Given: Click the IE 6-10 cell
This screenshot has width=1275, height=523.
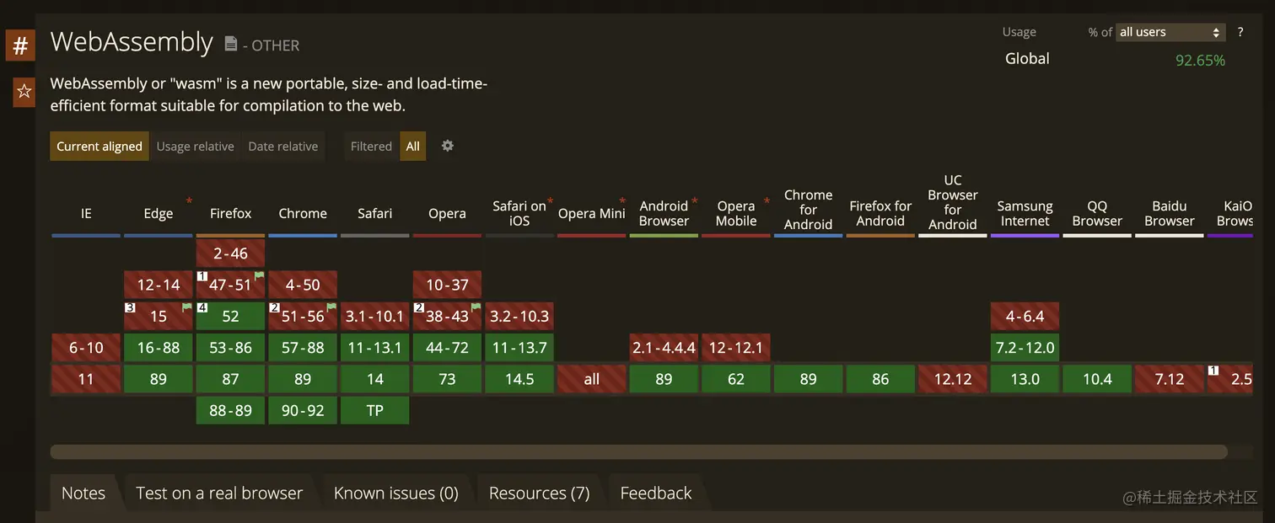Looking at the screenshot, I should 86,348.
